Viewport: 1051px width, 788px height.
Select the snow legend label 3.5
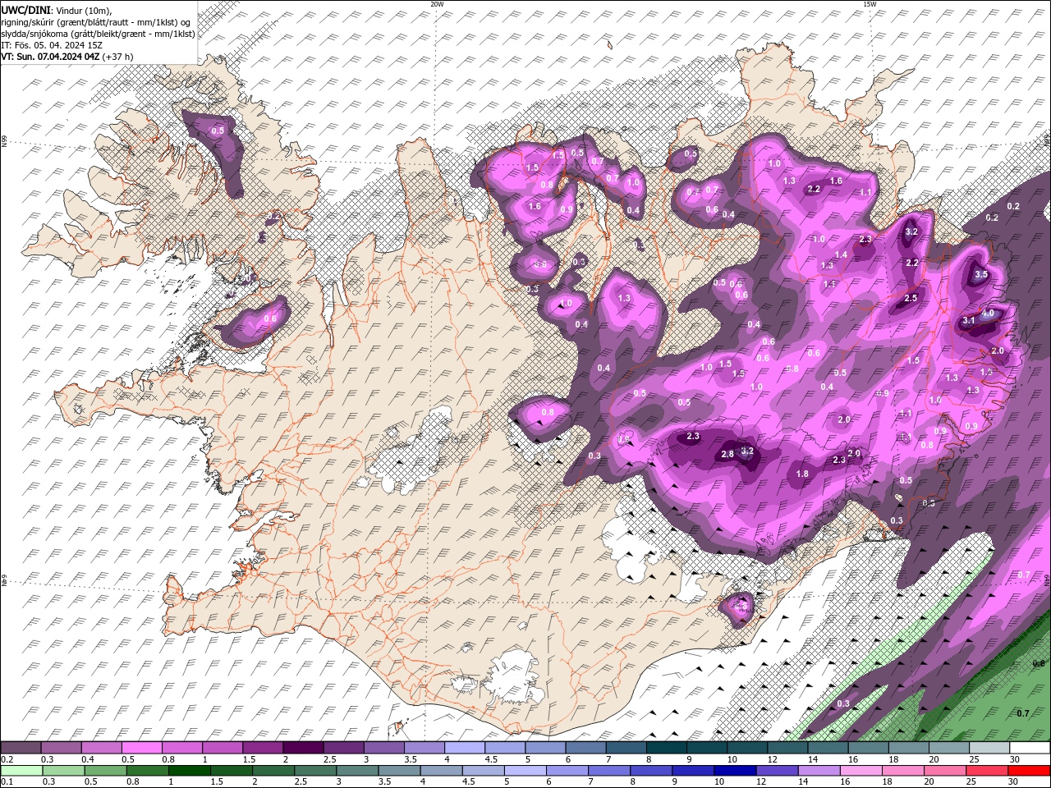point(411,759)
